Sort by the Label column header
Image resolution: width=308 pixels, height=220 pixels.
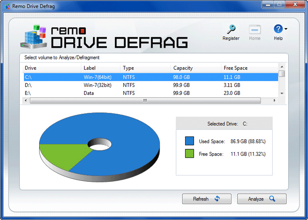pyautogui.click(x=100, y=68)
